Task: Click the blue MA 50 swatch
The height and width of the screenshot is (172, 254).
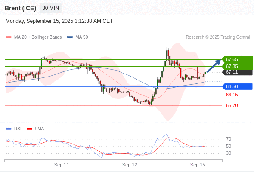Action: pyautogui.click(x=70, y=37)
